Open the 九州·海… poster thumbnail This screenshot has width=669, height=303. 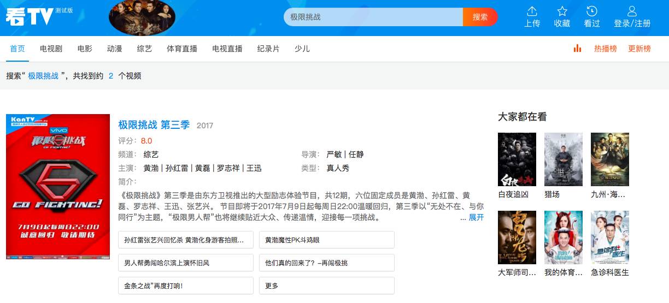(610, 159)
